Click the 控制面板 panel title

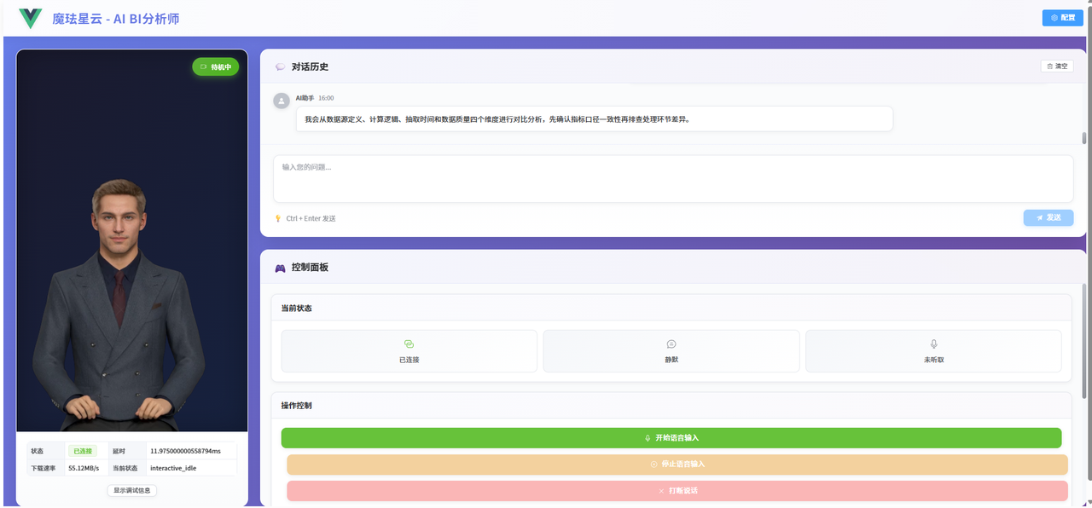tap(310, 268)
